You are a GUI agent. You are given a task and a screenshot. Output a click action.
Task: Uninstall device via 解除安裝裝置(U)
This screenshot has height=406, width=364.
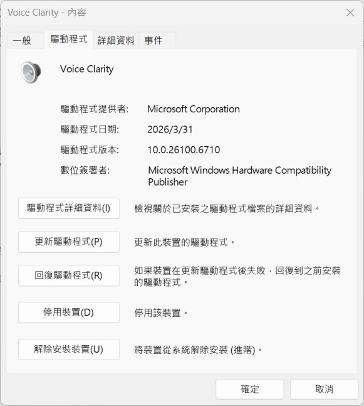coord(69,350)
